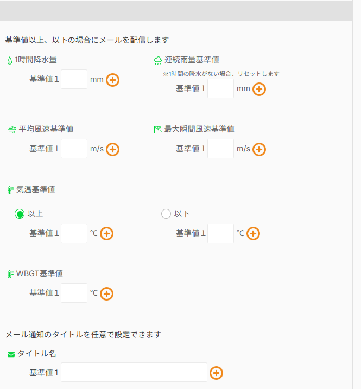Click the タイトル名 envelope icon
The image size is (361, 389).
click(11, 355)
